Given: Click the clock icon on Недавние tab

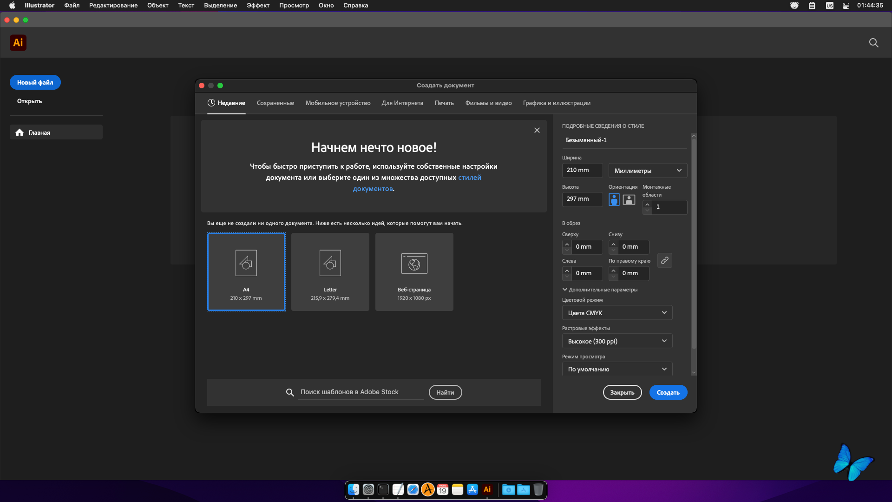Looking at the screenshot, I should coord(211,103).
